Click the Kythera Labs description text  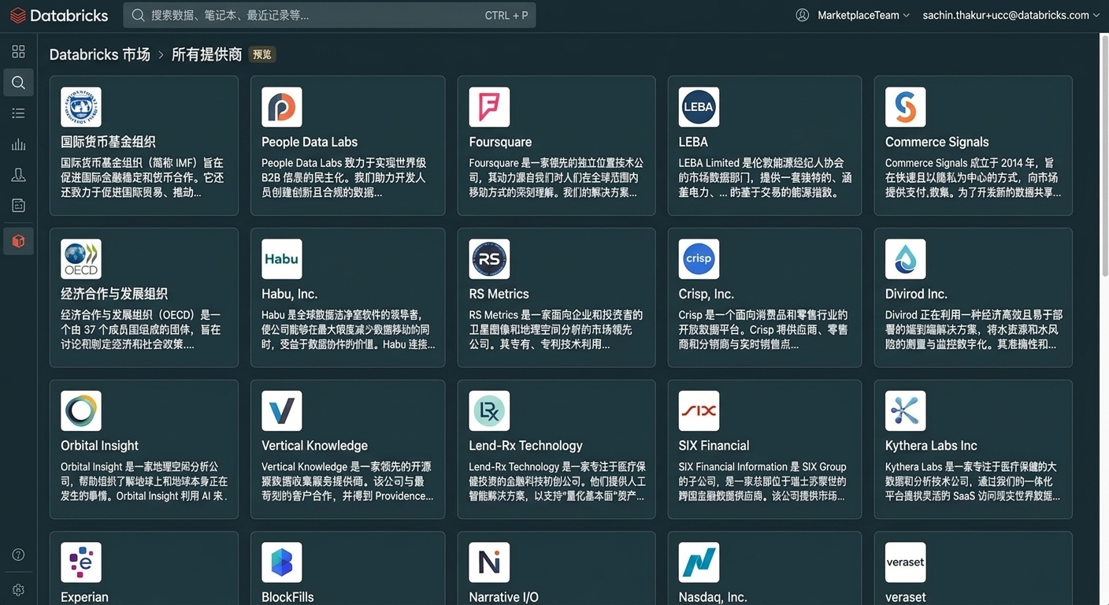point(973,481)
